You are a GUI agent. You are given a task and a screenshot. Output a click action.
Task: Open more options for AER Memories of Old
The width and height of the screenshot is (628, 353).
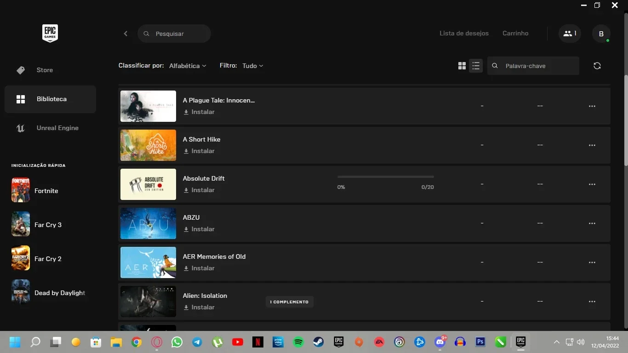pyautogui.click(x=592, y=262)
